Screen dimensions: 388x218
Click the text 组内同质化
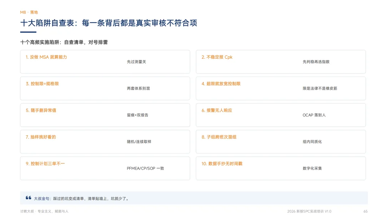(312, 142)
